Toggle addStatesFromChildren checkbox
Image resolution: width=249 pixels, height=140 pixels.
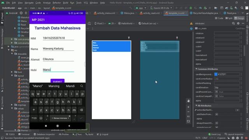coord(217,114)
